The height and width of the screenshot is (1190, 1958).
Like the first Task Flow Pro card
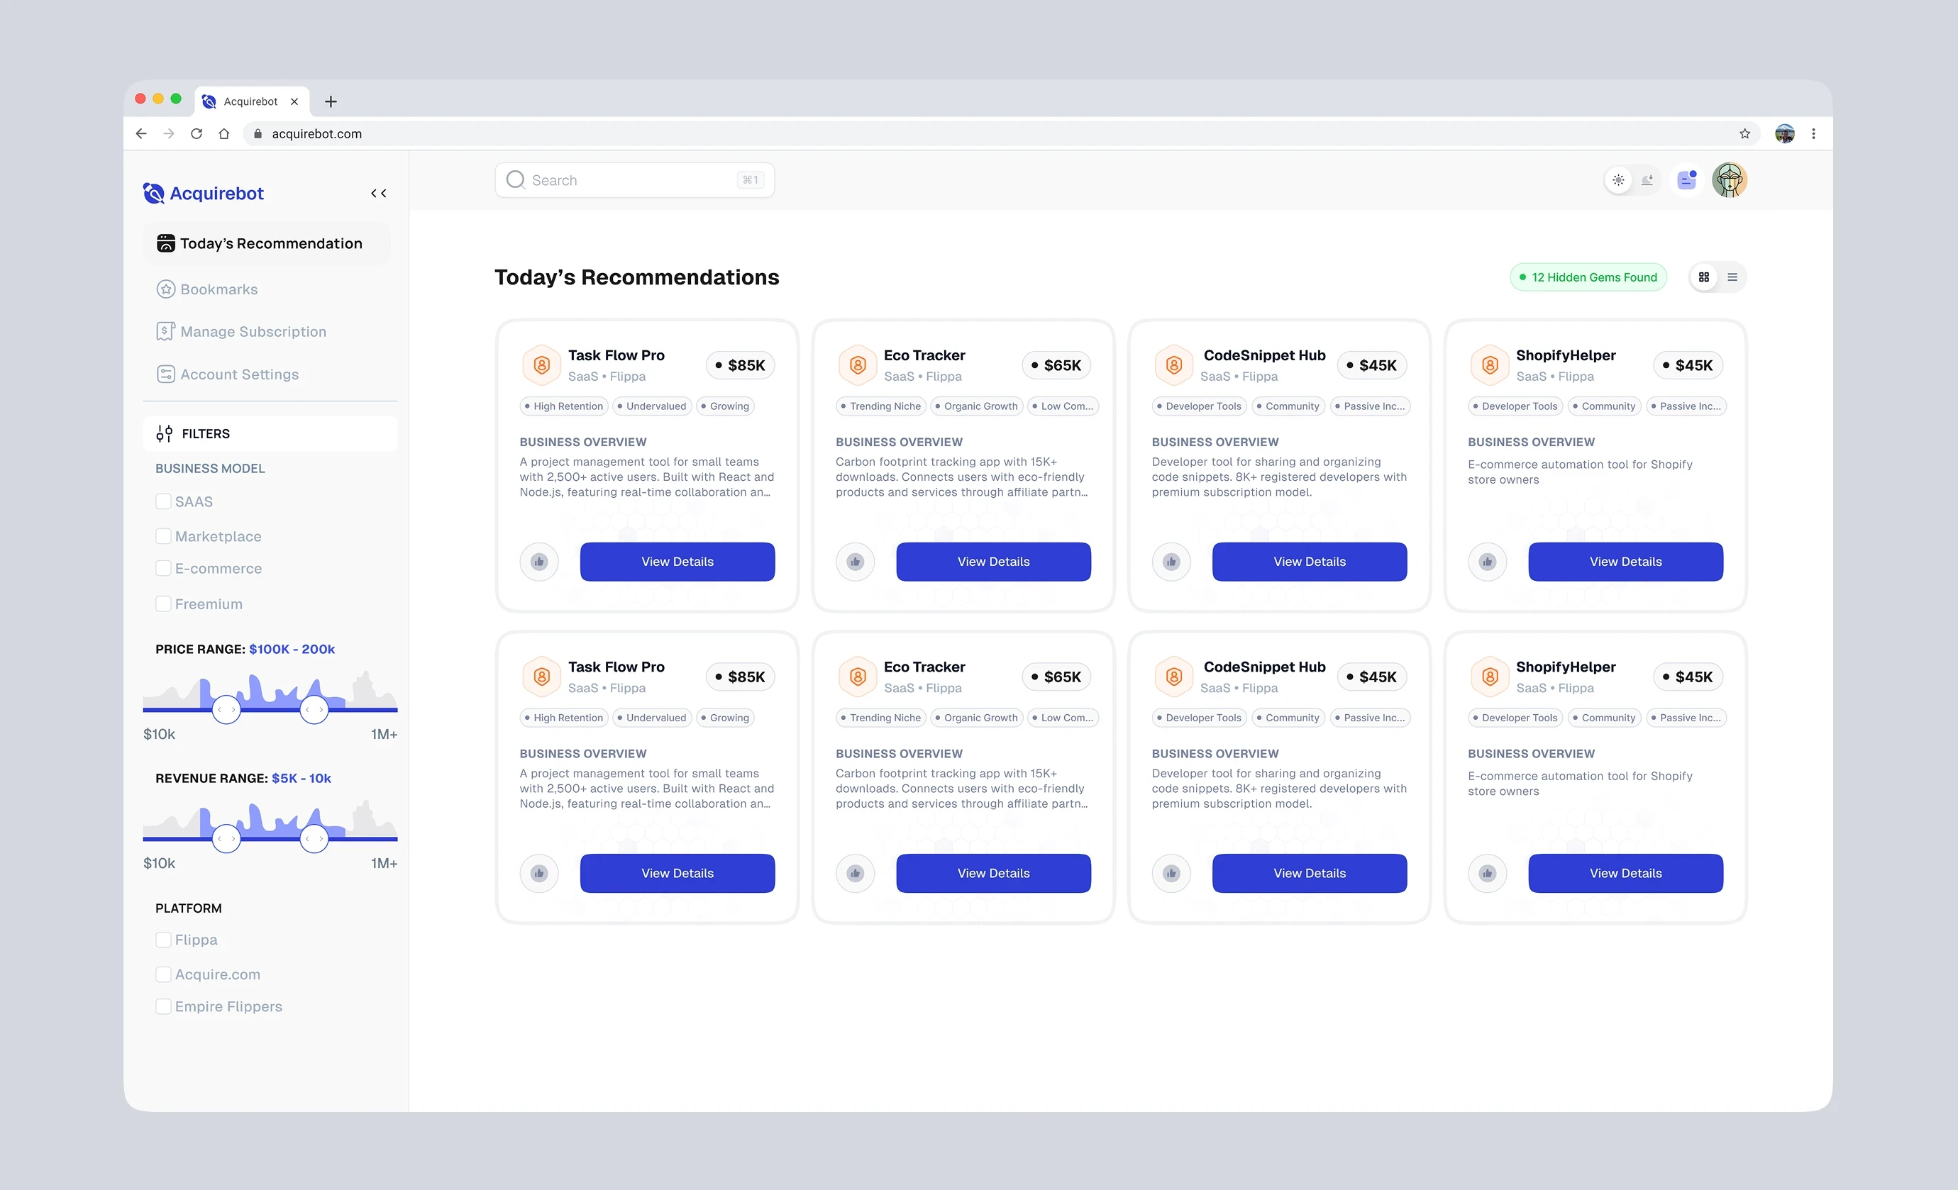click(538, 562)
